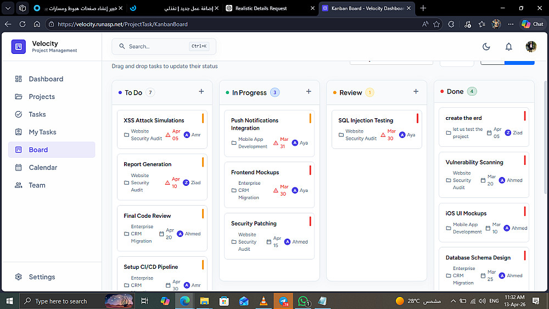
Task: Toggle dark mode moon icon
Action: point(486,47)
